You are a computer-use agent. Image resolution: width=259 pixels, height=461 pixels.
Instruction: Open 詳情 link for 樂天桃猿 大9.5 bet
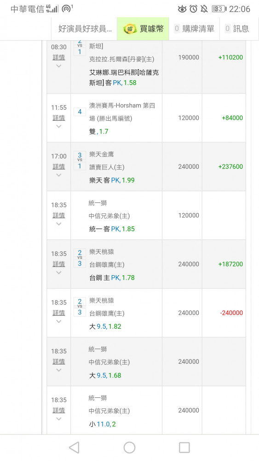point(59,313)
